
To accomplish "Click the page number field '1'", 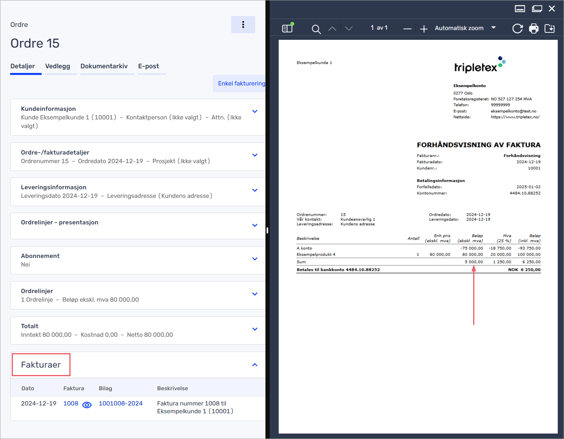I will coord(372,28).
